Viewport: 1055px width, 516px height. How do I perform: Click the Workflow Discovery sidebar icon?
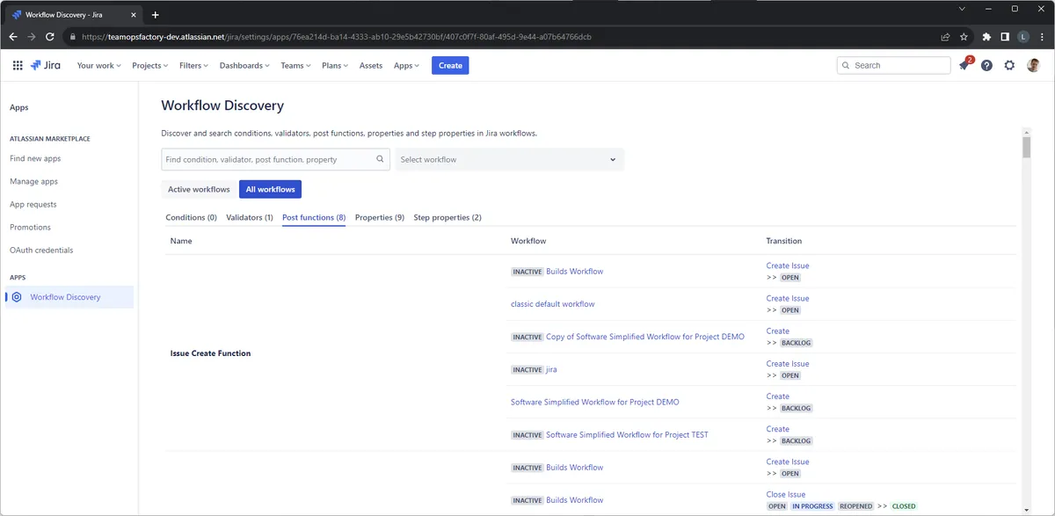16,297
